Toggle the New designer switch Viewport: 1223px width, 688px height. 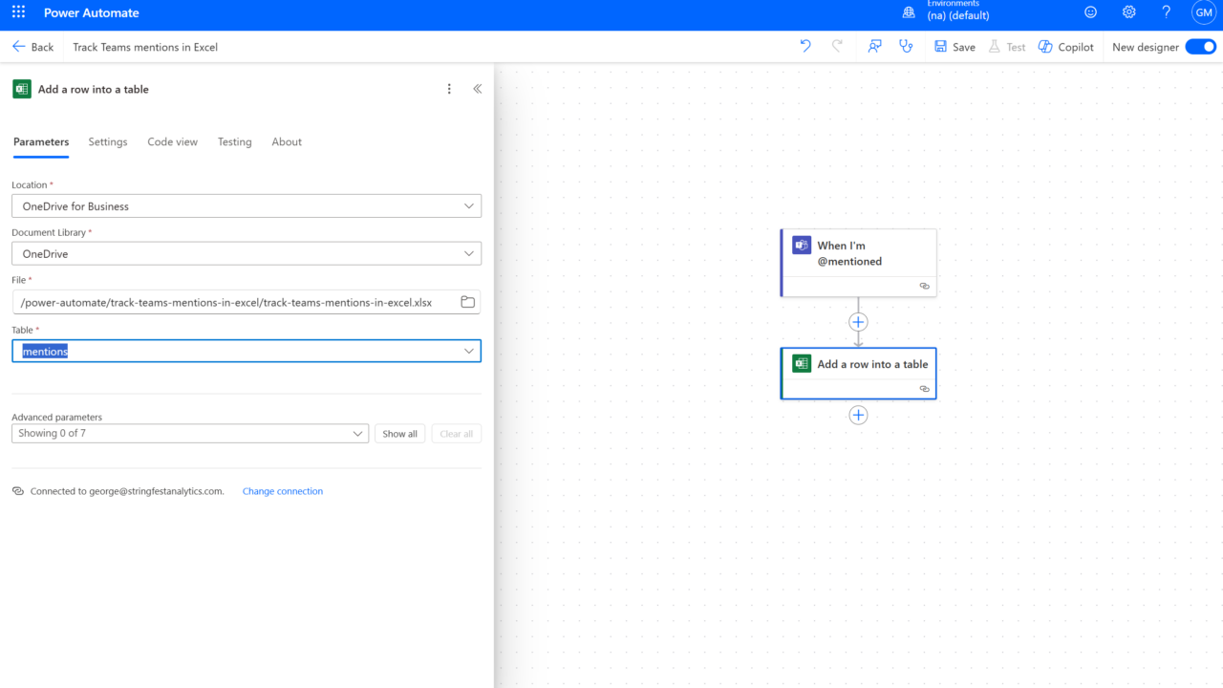pos(1200,47)
